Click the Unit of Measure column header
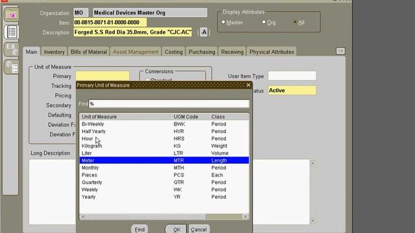The image size is (415, 233). coord(125,116)
